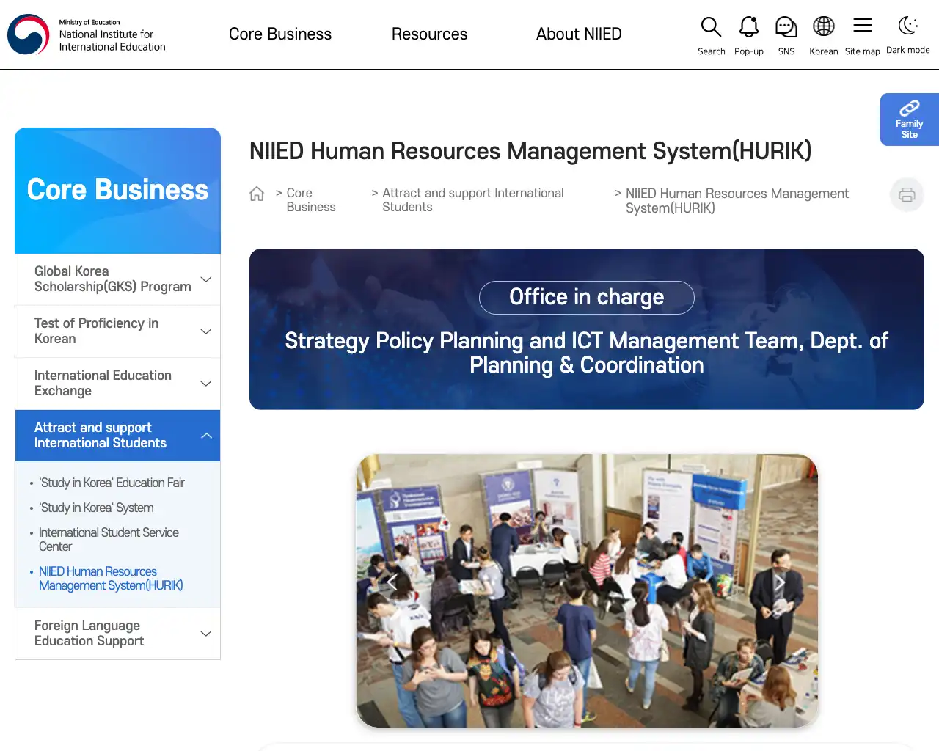
Task: Collapse Attract and support International Students section
Action: point(117,436)
